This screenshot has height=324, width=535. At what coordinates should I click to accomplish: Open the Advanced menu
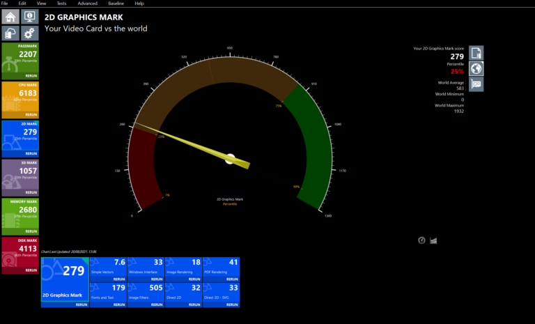87,3
